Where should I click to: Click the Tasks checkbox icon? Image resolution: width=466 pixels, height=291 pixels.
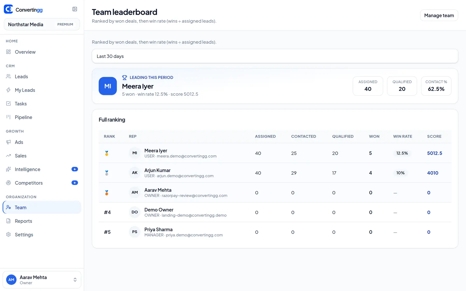(9, 103)
